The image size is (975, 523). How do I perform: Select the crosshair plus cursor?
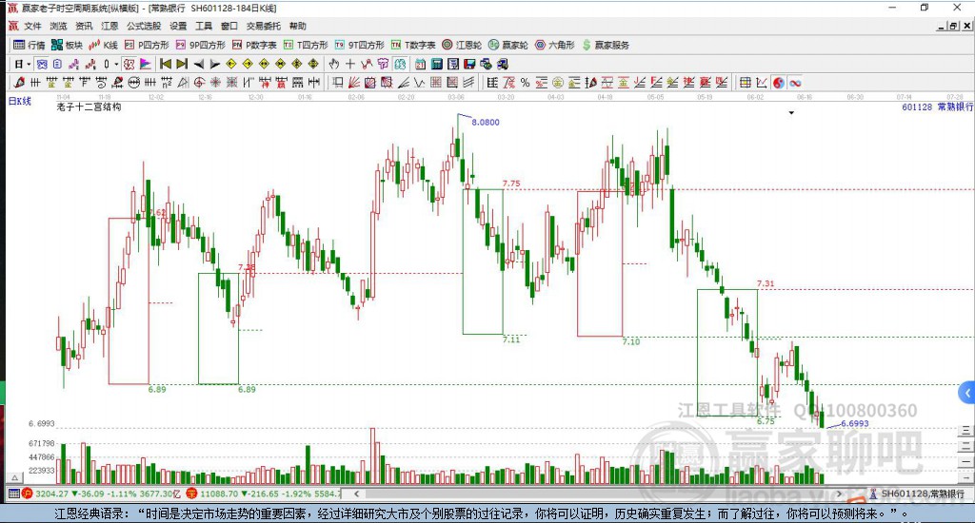coord(350,64)
